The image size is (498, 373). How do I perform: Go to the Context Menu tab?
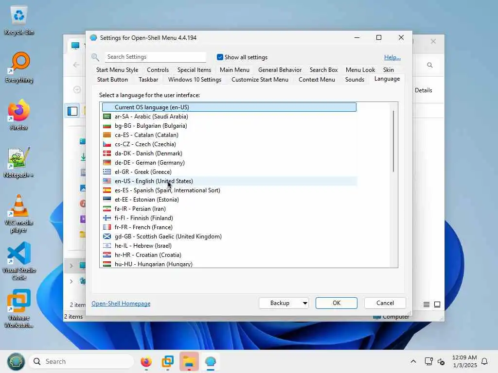tap(317, 80)
